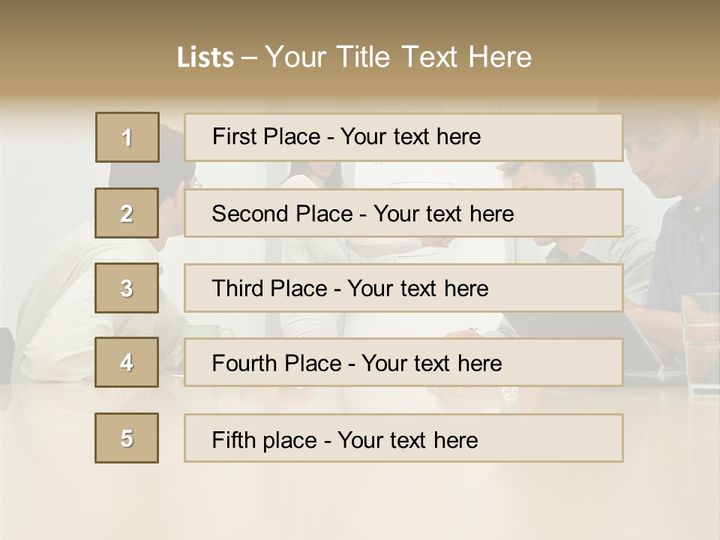Viewport: 720px width, 540px height.
Task: Select the Your Title Text Here heading
Action: click(398, 57)
